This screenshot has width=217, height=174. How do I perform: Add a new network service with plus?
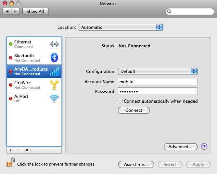tap(10, 150)
